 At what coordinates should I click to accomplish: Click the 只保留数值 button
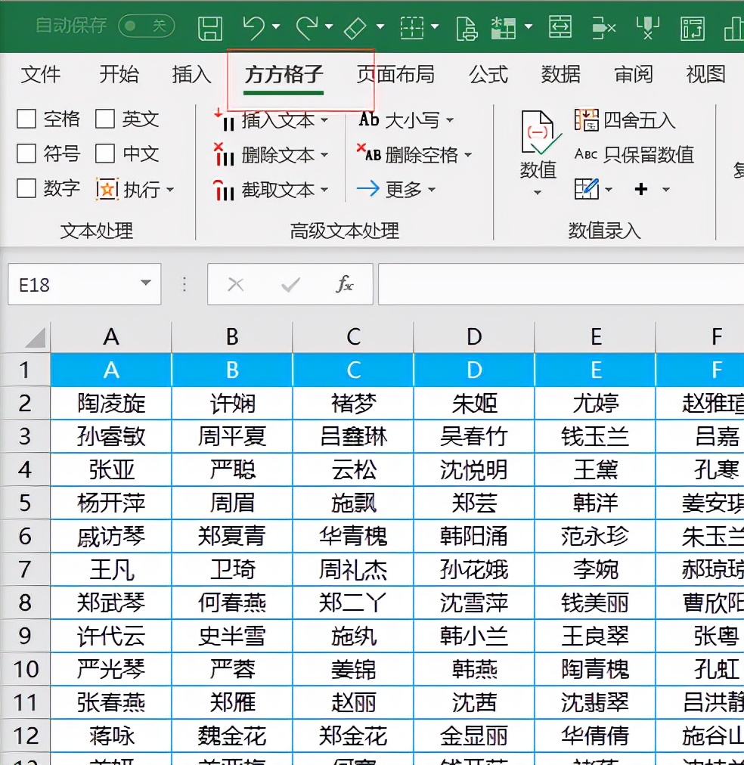[634, 155]
